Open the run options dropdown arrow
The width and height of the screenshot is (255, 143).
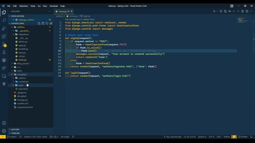(217, 12)
